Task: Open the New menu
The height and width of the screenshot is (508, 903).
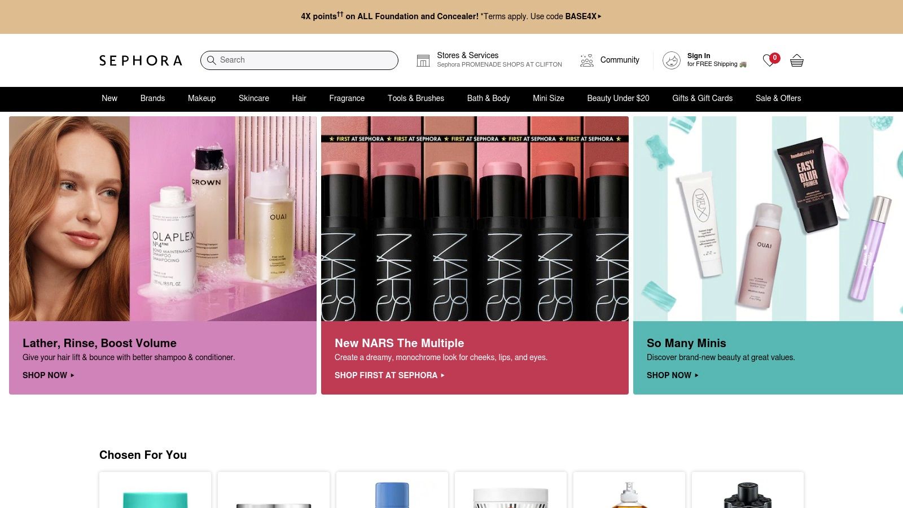Action: coord(109,98)
